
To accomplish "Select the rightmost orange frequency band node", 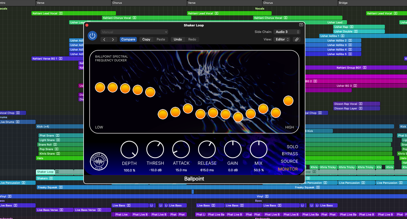I will coord(288,101).
